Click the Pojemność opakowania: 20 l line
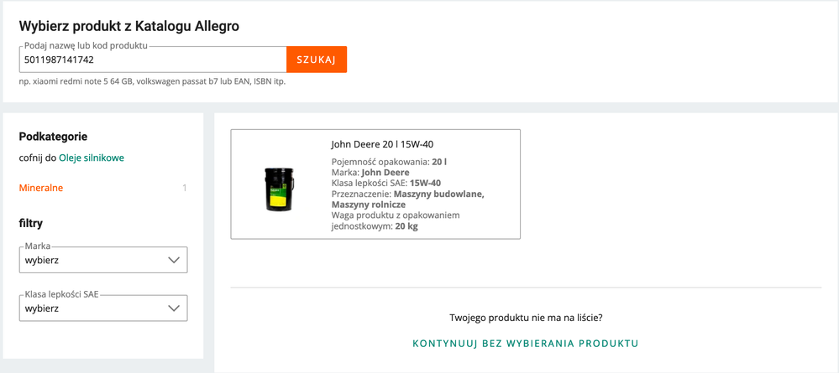The height and width of the screenshot is (373, 839). tap(389, 162)
